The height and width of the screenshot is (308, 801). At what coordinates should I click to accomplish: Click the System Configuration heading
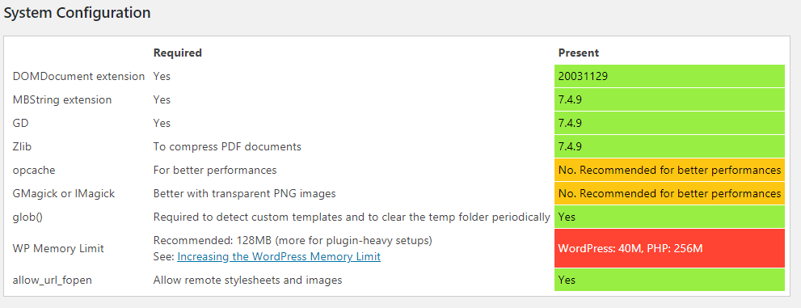77,13
